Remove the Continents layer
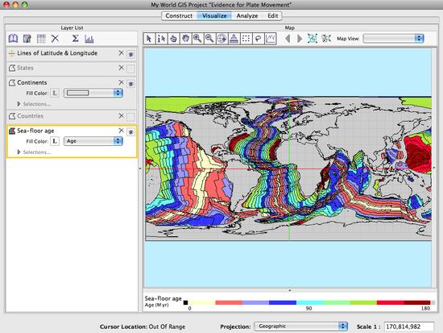This screenshot has height=333, width=443. coord(121,82)
